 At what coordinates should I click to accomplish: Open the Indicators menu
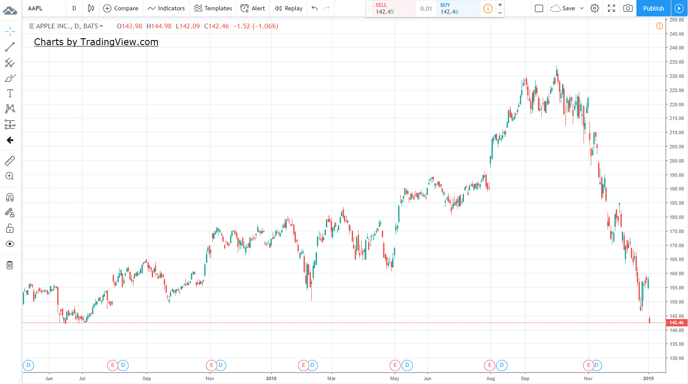click(166, 8)
